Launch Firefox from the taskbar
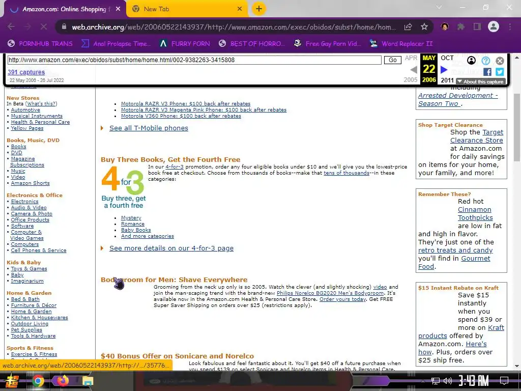Screen dimensions: 521x391 pyautogui.click(x=62, y=381)
